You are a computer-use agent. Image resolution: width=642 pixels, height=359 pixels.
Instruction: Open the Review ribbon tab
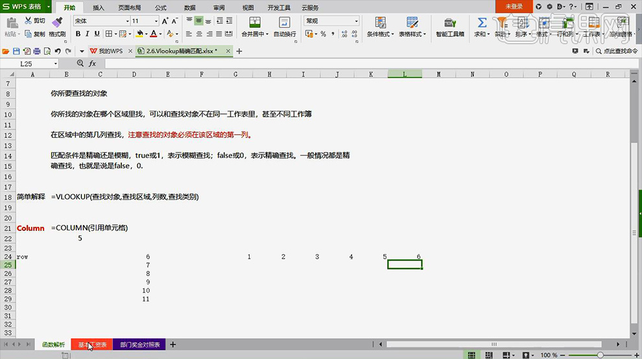219,7
